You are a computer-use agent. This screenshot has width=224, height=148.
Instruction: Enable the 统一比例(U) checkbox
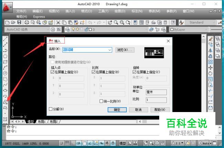(x=101, y=101)
